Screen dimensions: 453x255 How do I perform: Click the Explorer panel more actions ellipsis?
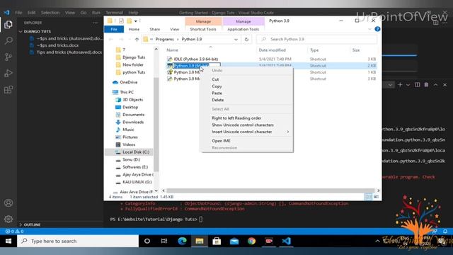click(96, 23)
